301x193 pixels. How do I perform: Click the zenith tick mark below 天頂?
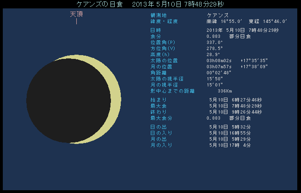[x=76, y=21]
